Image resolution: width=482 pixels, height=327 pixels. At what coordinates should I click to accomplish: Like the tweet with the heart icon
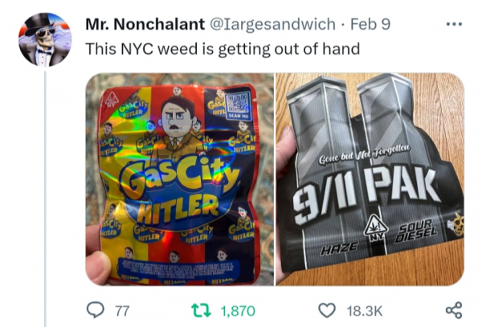327,310
